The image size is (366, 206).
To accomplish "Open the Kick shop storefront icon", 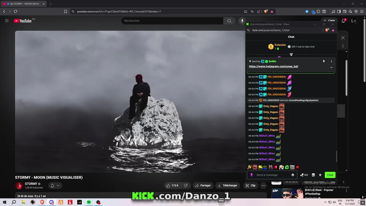I will point(313,175).
